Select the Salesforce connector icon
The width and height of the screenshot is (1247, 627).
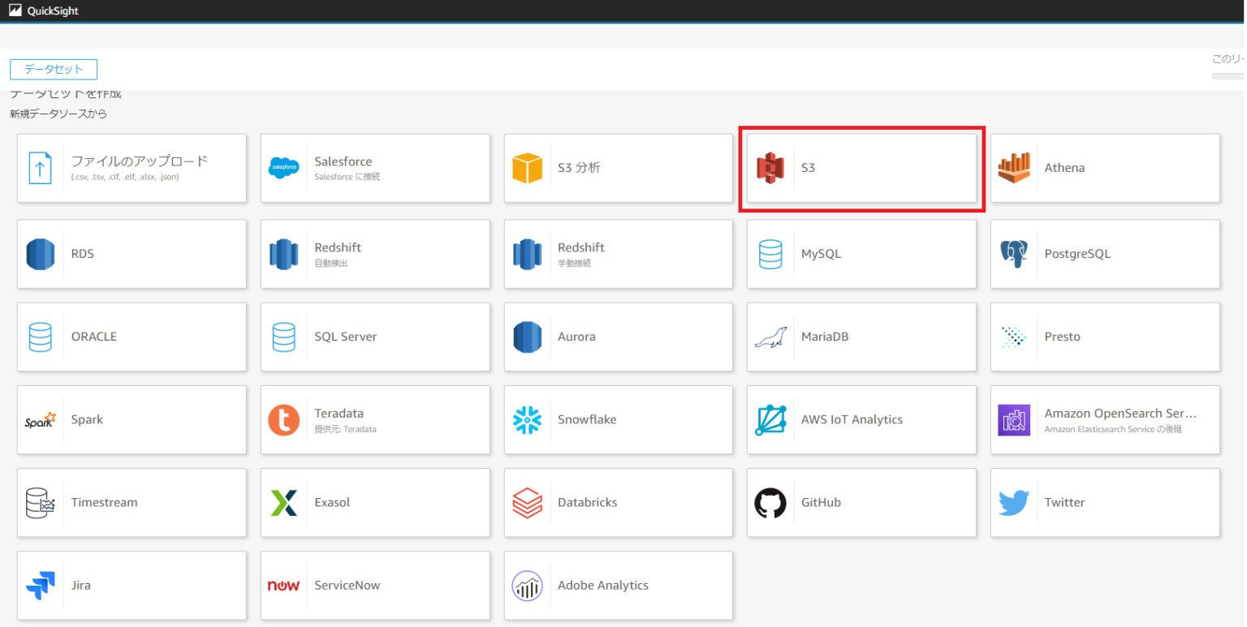coord(283,168)
